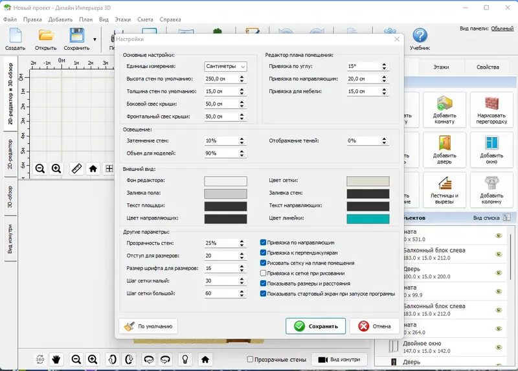Adjust the Отображение теней 0% spinner
The image size is (518, 371).
coord(384,141)
